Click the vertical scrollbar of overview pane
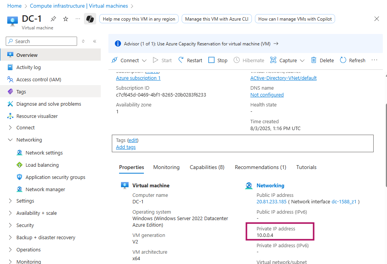The width and height of the screenshot is (387, 264). click(386, 146)
